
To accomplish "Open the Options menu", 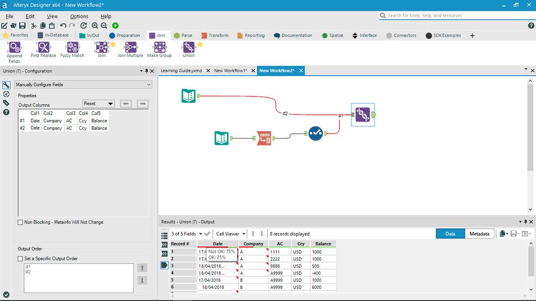I will 79,17.
